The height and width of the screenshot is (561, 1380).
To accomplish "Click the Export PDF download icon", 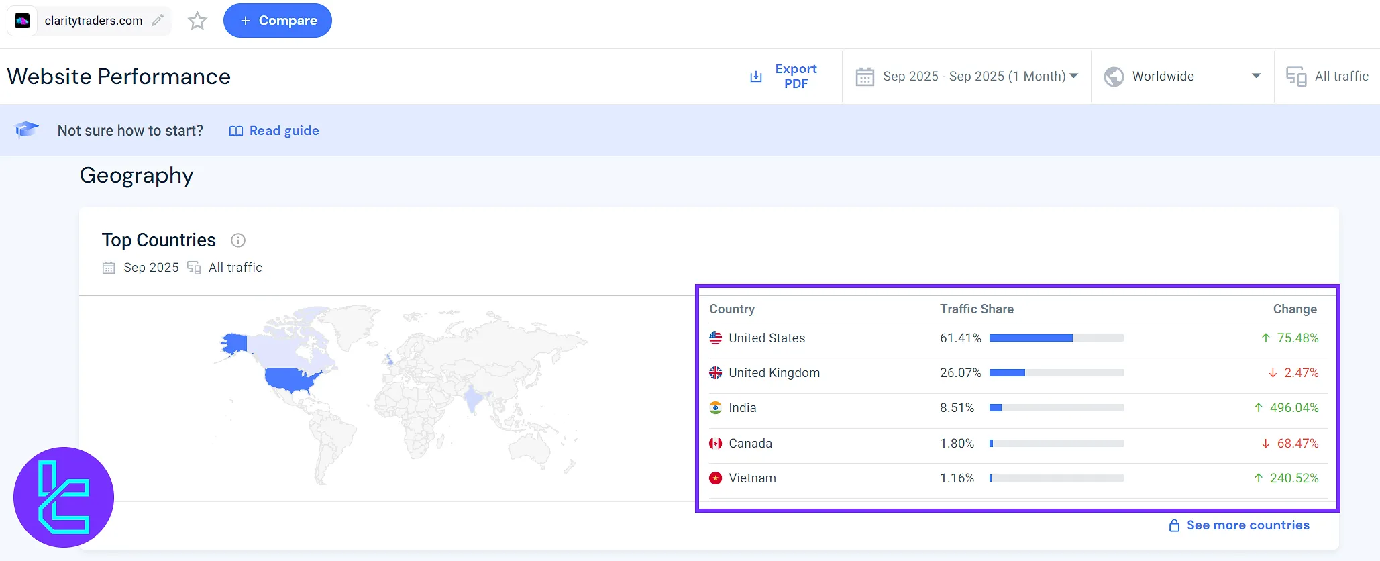I will point(756,76).
